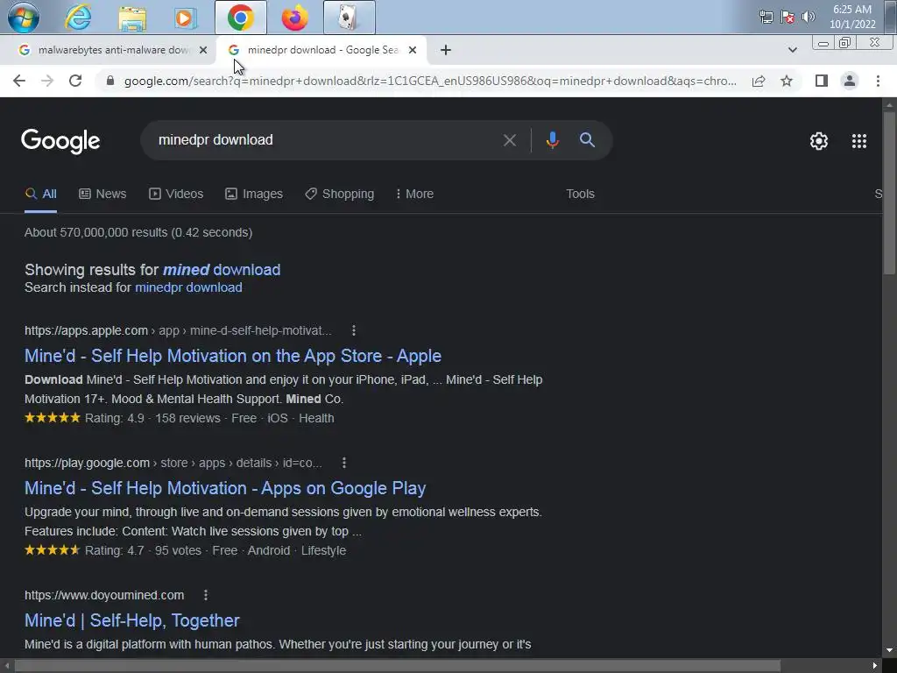Screen dimensions: 897x673
Task: Open the Chrome profile avatar
Action: tap(850, 81)
